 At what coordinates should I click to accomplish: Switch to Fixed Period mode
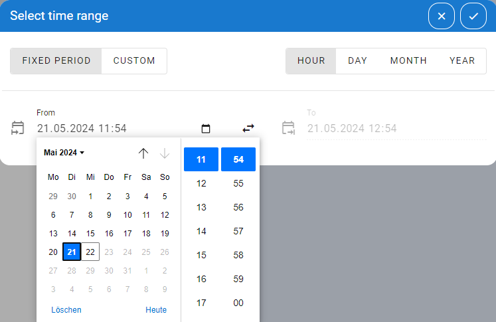(56, 60)
